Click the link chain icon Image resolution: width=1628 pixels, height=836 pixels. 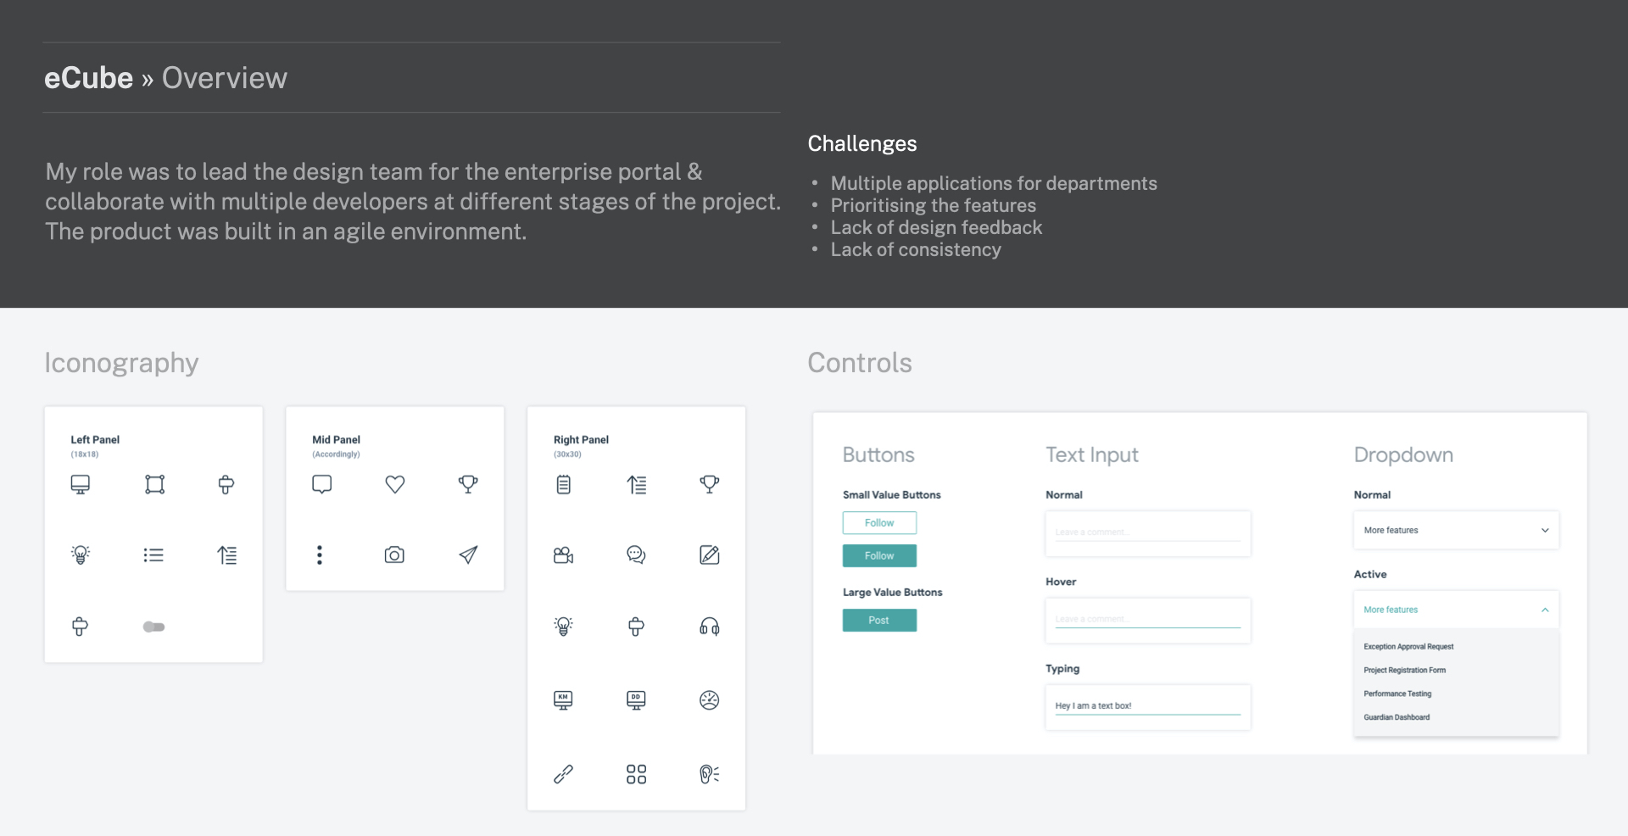(x=563, y=774)
